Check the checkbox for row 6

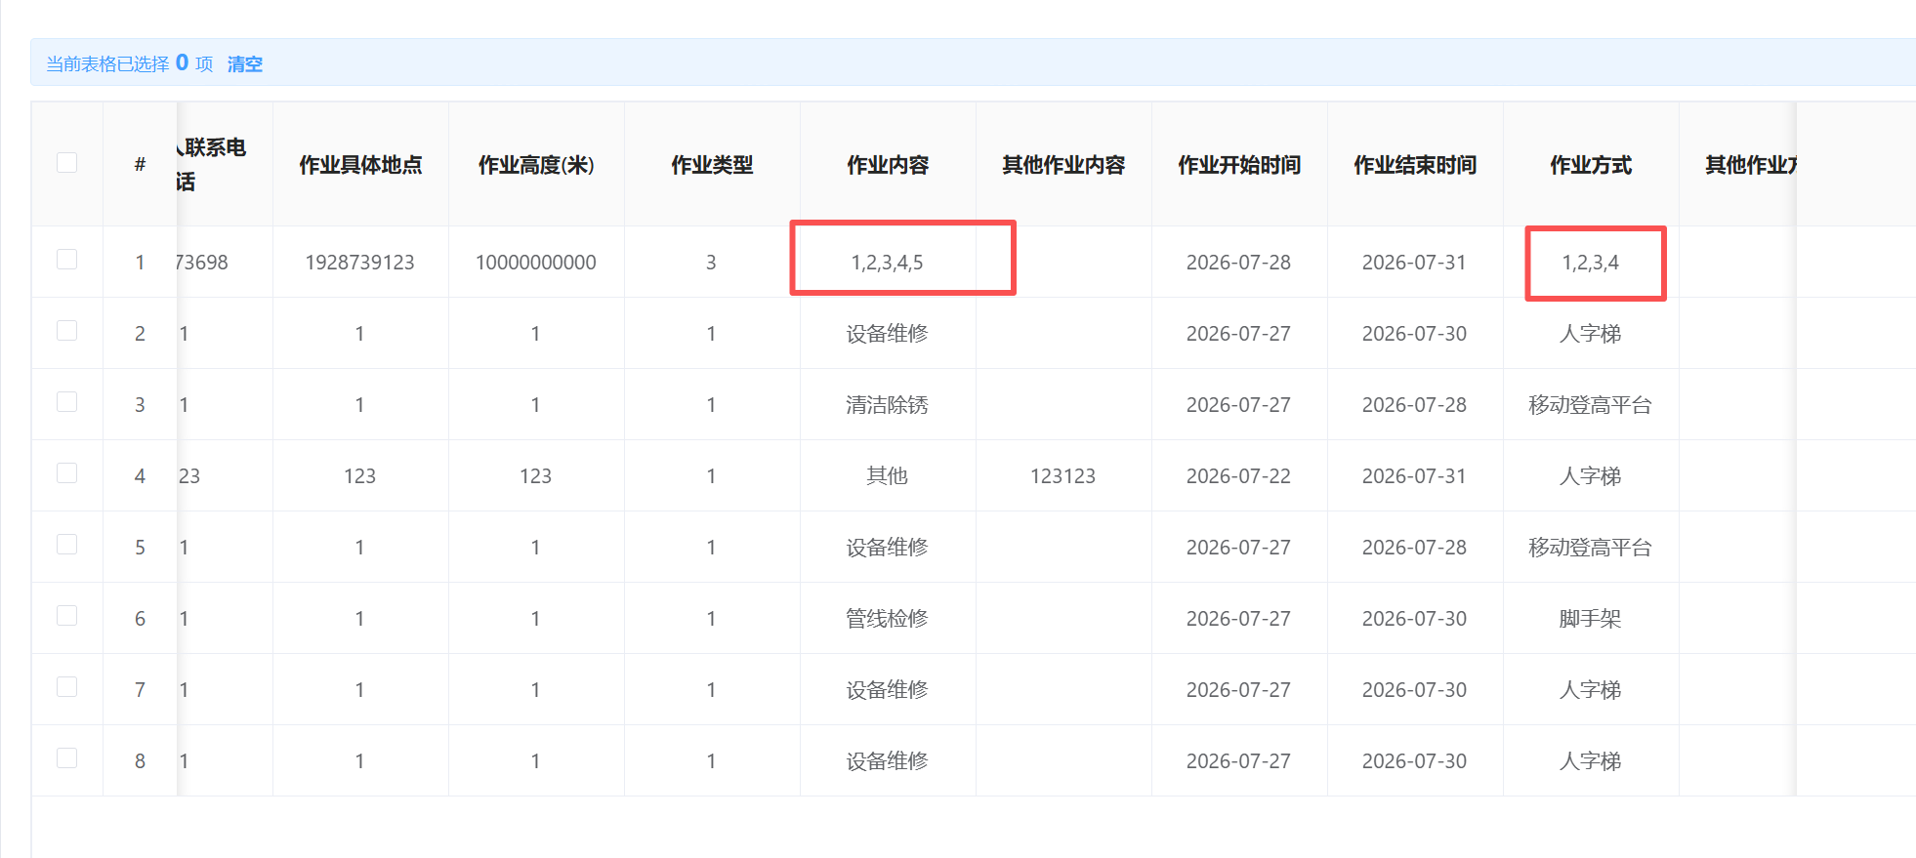[x=66, y=615]
